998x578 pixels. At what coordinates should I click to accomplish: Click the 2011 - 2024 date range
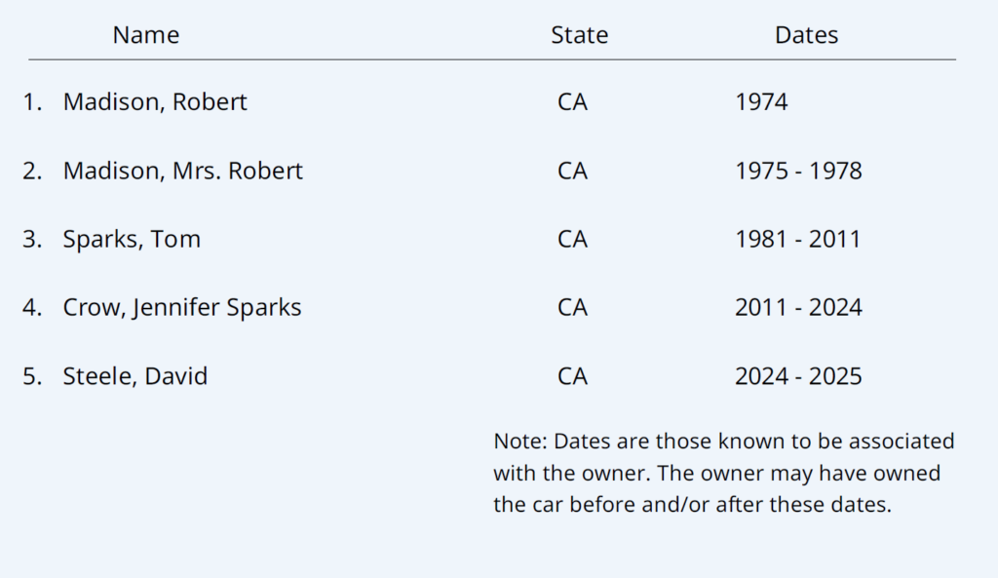pos(798,307)
